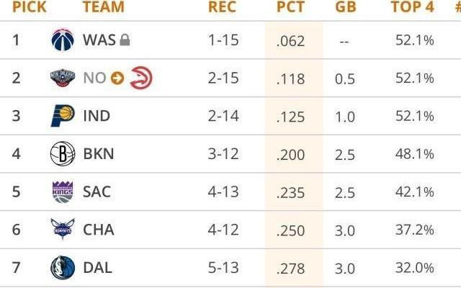Open the BKN team link
461x288 pixels.
[98, 154]
